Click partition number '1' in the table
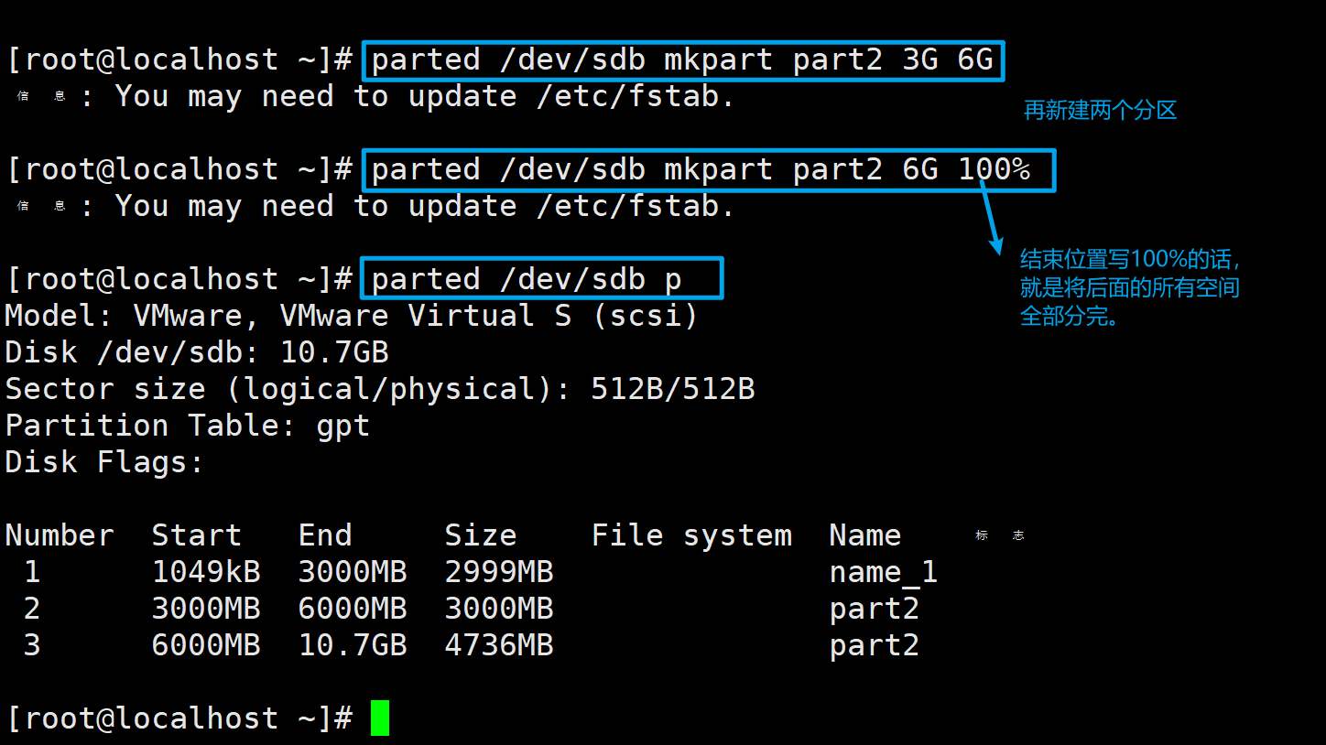Viewport: 1326px width, 745px height. 32,573
